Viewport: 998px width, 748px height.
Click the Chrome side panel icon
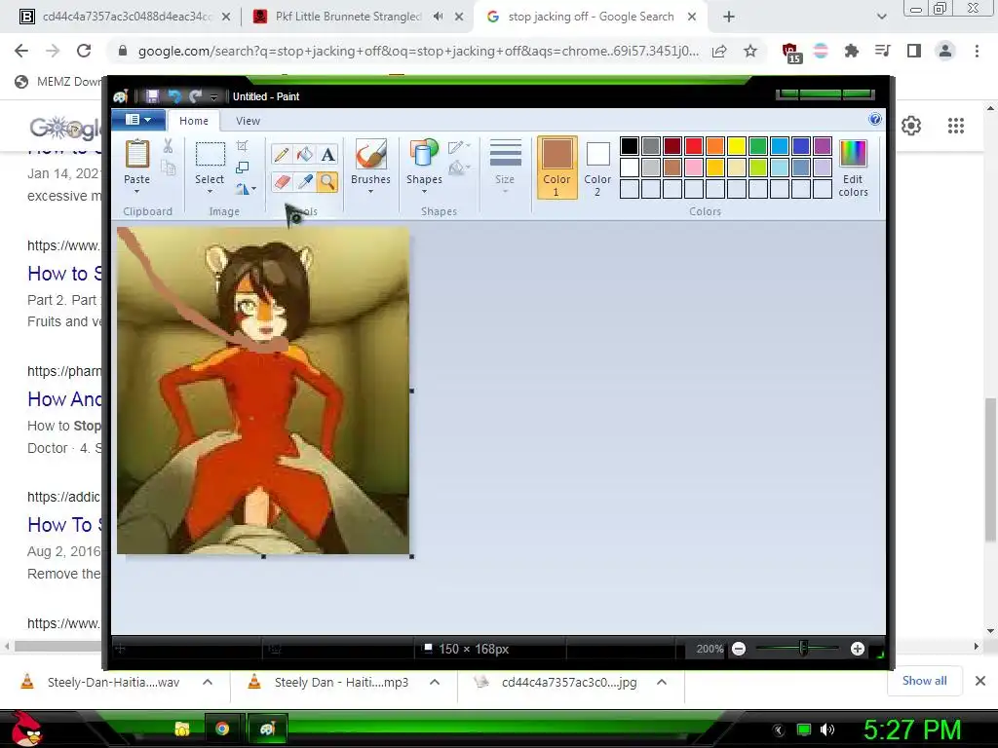coord(914,51)
